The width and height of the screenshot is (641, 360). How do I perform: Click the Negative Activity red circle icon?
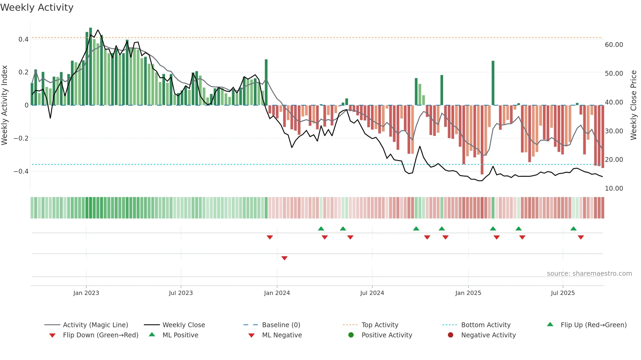[x=451, y=335]
